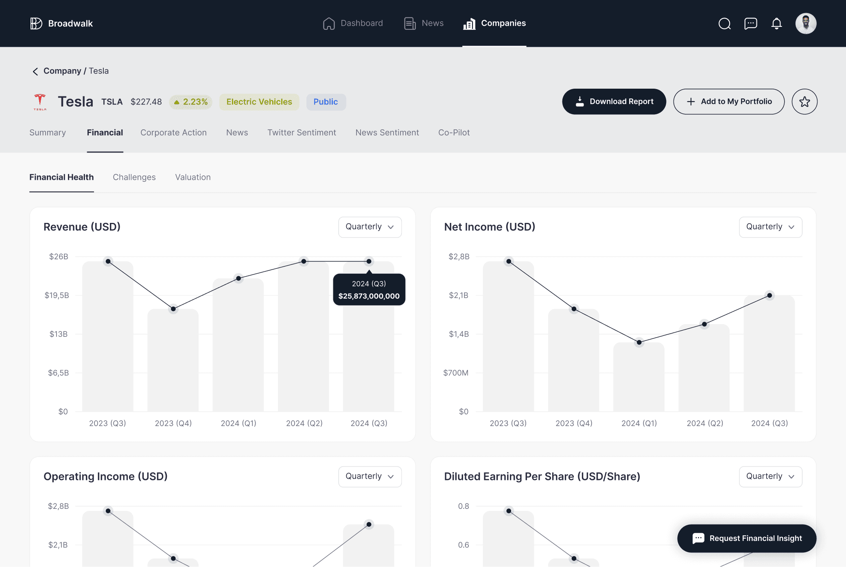Click Request Financial Insight button

(x=747, y=538)
